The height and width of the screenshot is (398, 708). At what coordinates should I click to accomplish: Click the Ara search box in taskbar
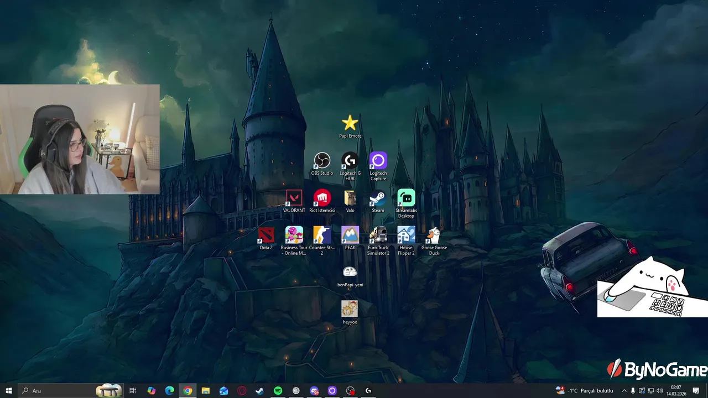pos(70,391)
